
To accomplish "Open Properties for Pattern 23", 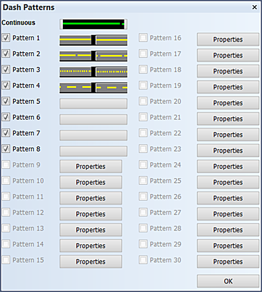I will [x=228, y=150].
